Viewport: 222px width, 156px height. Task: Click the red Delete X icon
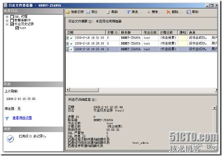click(168, 12)
